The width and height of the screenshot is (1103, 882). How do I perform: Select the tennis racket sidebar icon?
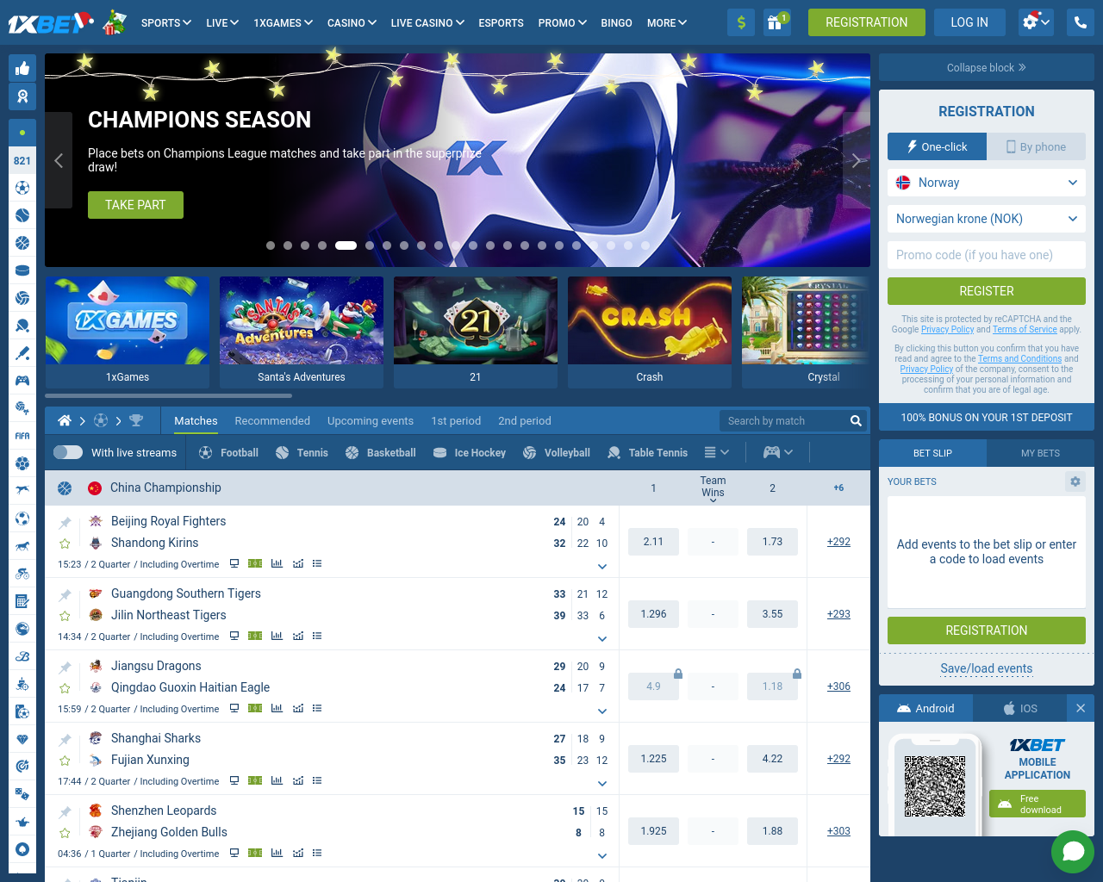pyautogui.click(x=22, y=326)
